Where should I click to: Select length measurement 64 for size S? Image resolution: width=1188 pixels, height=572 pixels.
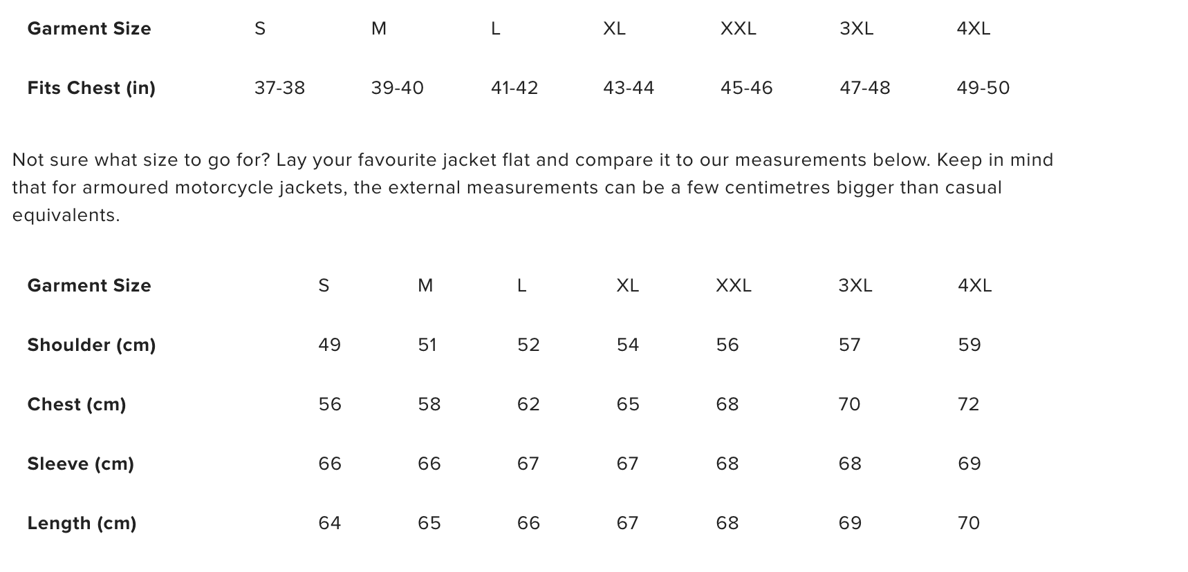pos(329,523)
